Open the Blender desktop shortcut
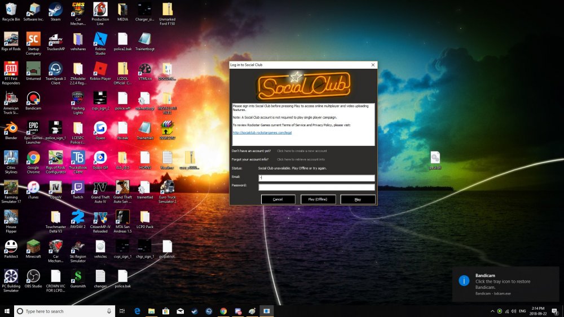Screen dimensions: 564x317 (x=11, y=130)
